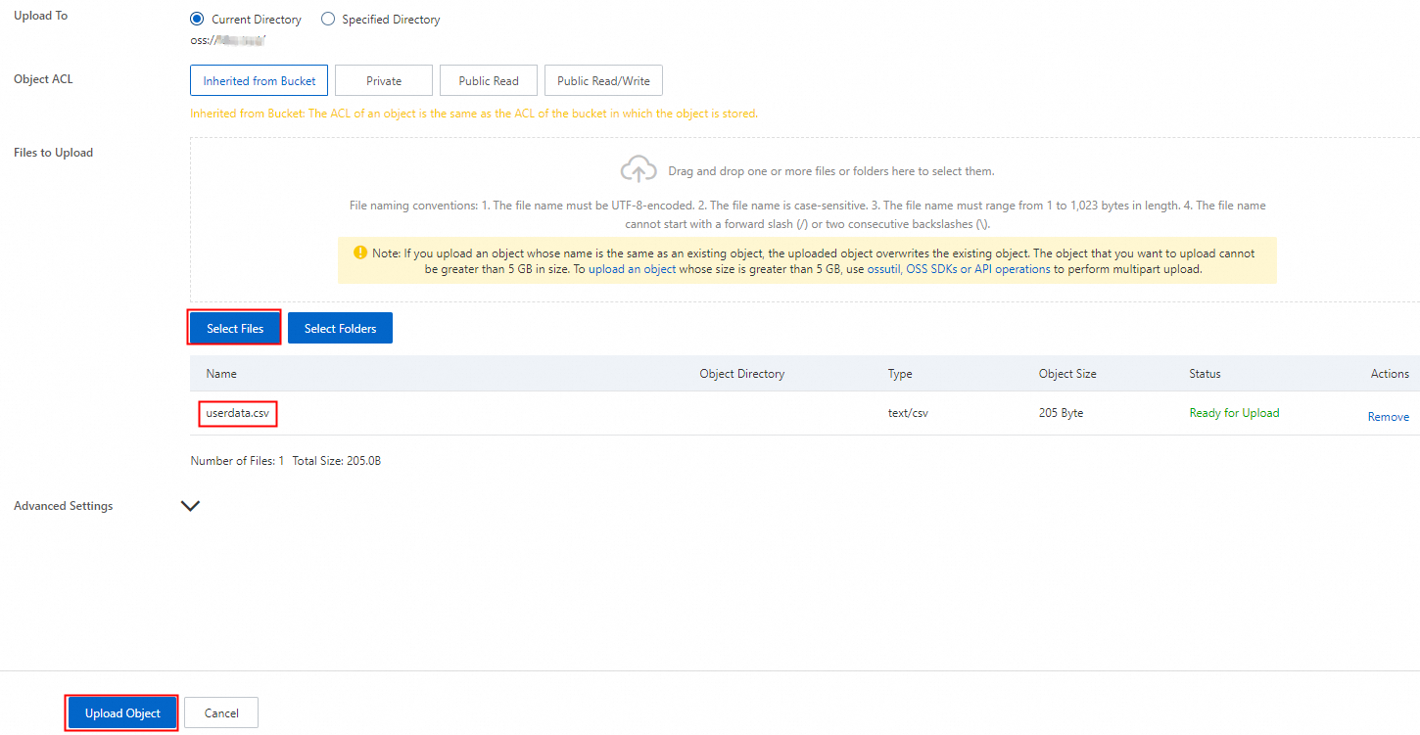1420x735 pixels.
Task: Choose the Public Read ACL option
Action: [489, 80]
